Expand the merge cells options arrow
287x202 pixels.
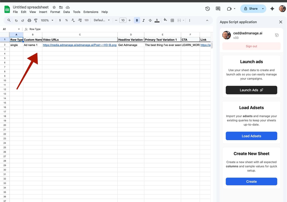(183, 20)
